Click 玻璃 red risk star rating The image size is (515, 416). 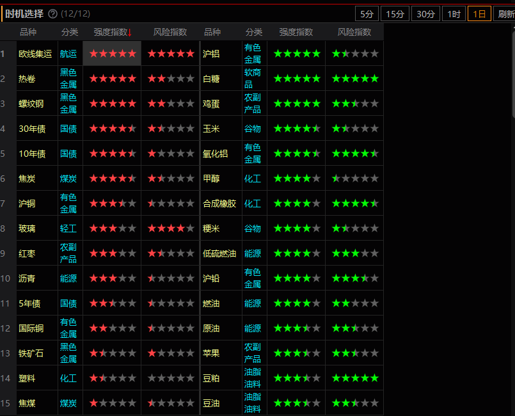tap(171, 228)
